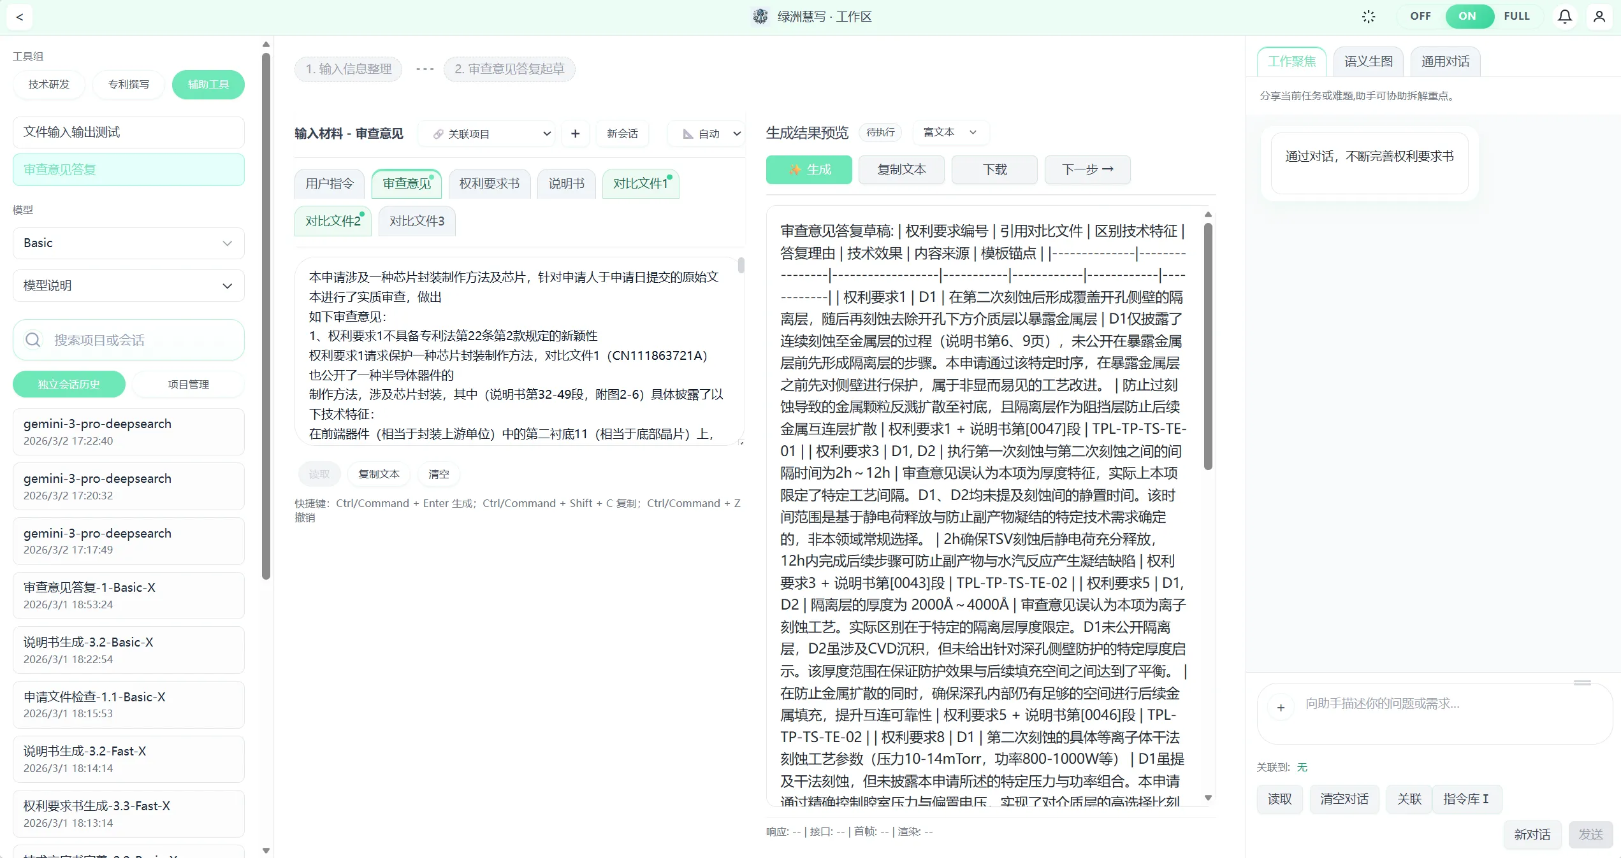The image size is (1621, 858).
Task: Open session gemini-3-pro-deepsearch 17:17:49
Action: point(129,541)
